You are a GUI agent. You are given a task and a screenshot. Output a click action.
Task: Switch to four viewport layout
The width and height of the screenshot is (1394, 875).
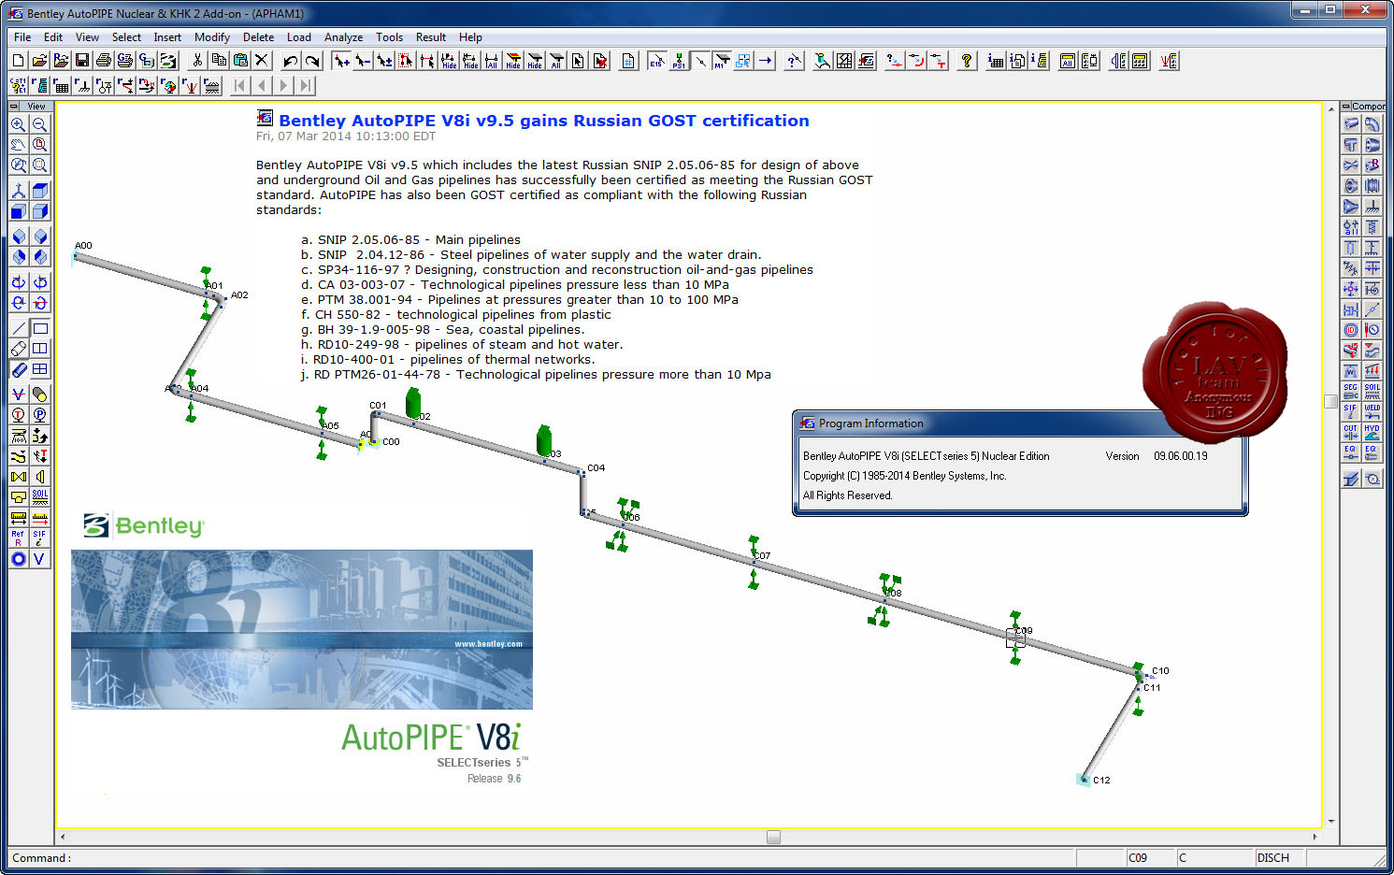click(39, 369)
